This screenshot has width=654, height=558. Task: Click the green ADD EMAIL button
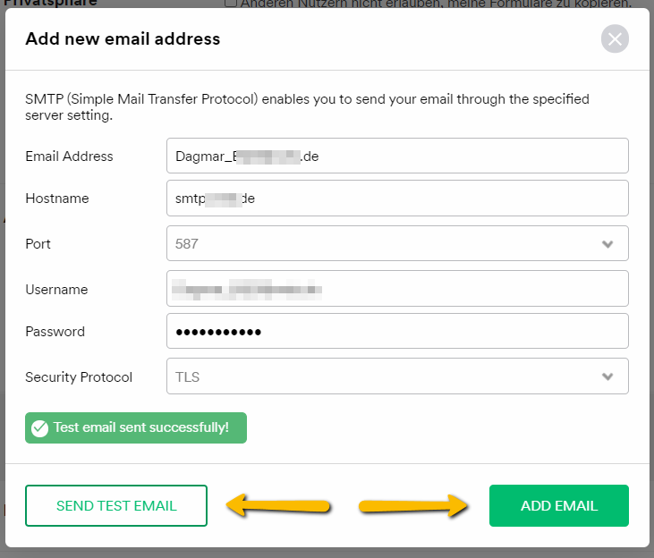559,505
